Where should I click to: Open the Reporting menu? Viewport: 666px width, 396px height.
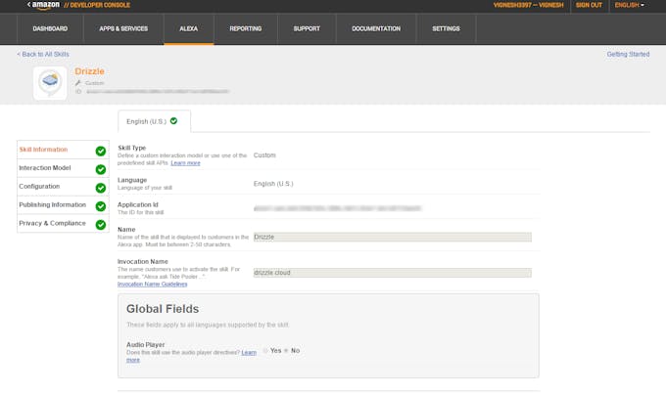(x=246, y=28)
